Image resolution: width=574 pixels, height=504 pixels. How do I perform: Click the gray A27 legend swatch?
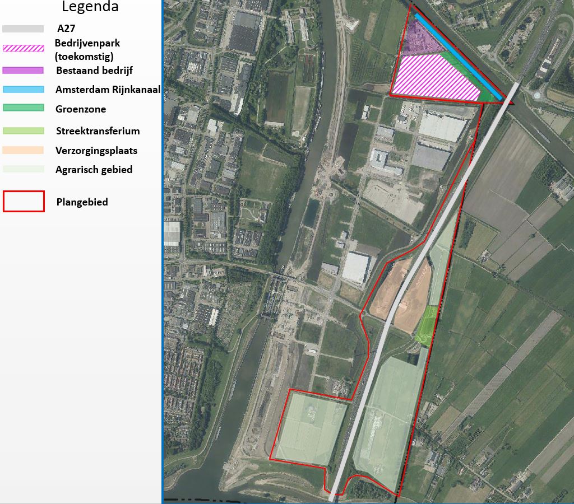coord(23,29)
